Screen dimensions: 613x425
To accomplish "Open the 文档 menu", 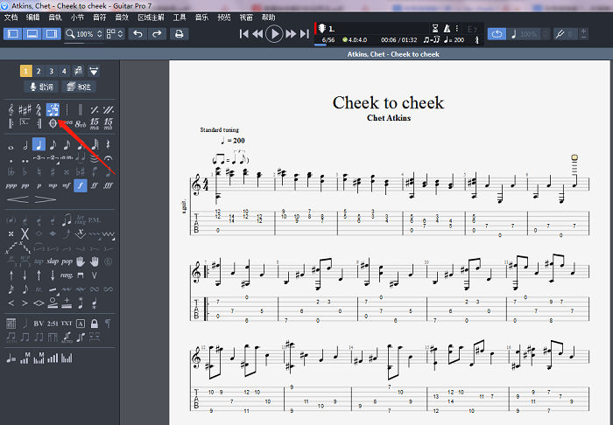I will click(x=11, y=17).
